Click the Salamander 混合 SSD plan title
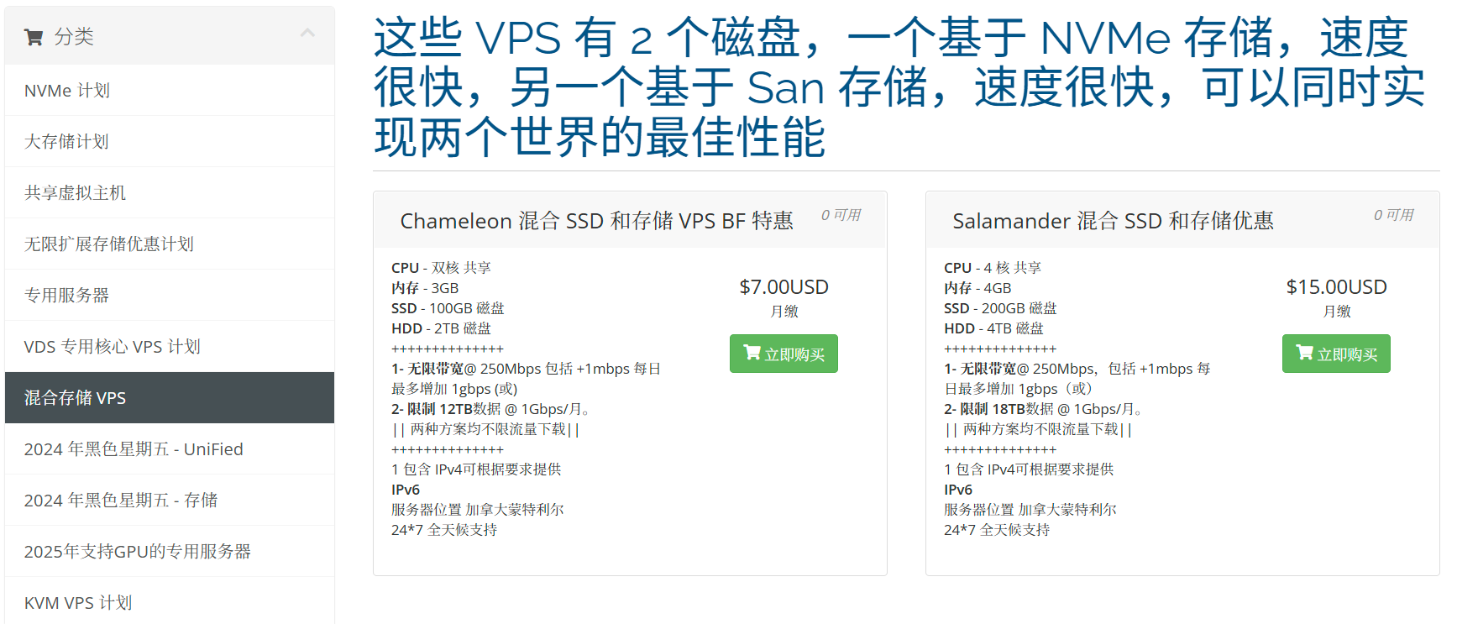This screenshot has width=1457, height=624. point(1113,221)
